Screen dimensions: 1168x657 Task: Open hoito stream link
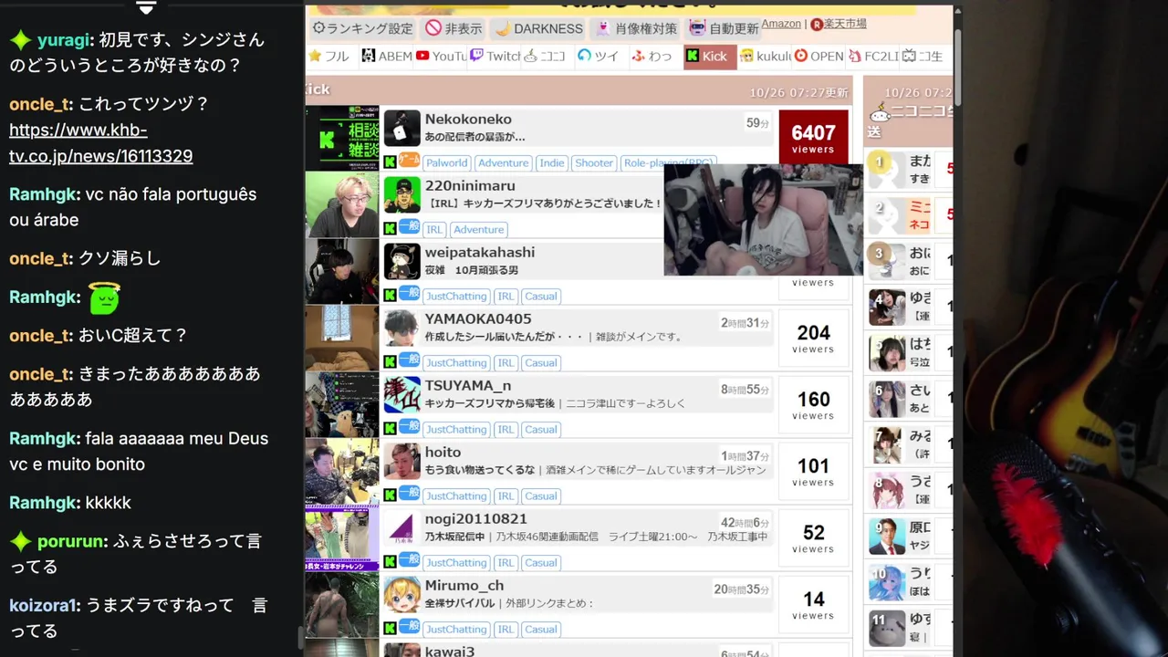tap(443, 453)
